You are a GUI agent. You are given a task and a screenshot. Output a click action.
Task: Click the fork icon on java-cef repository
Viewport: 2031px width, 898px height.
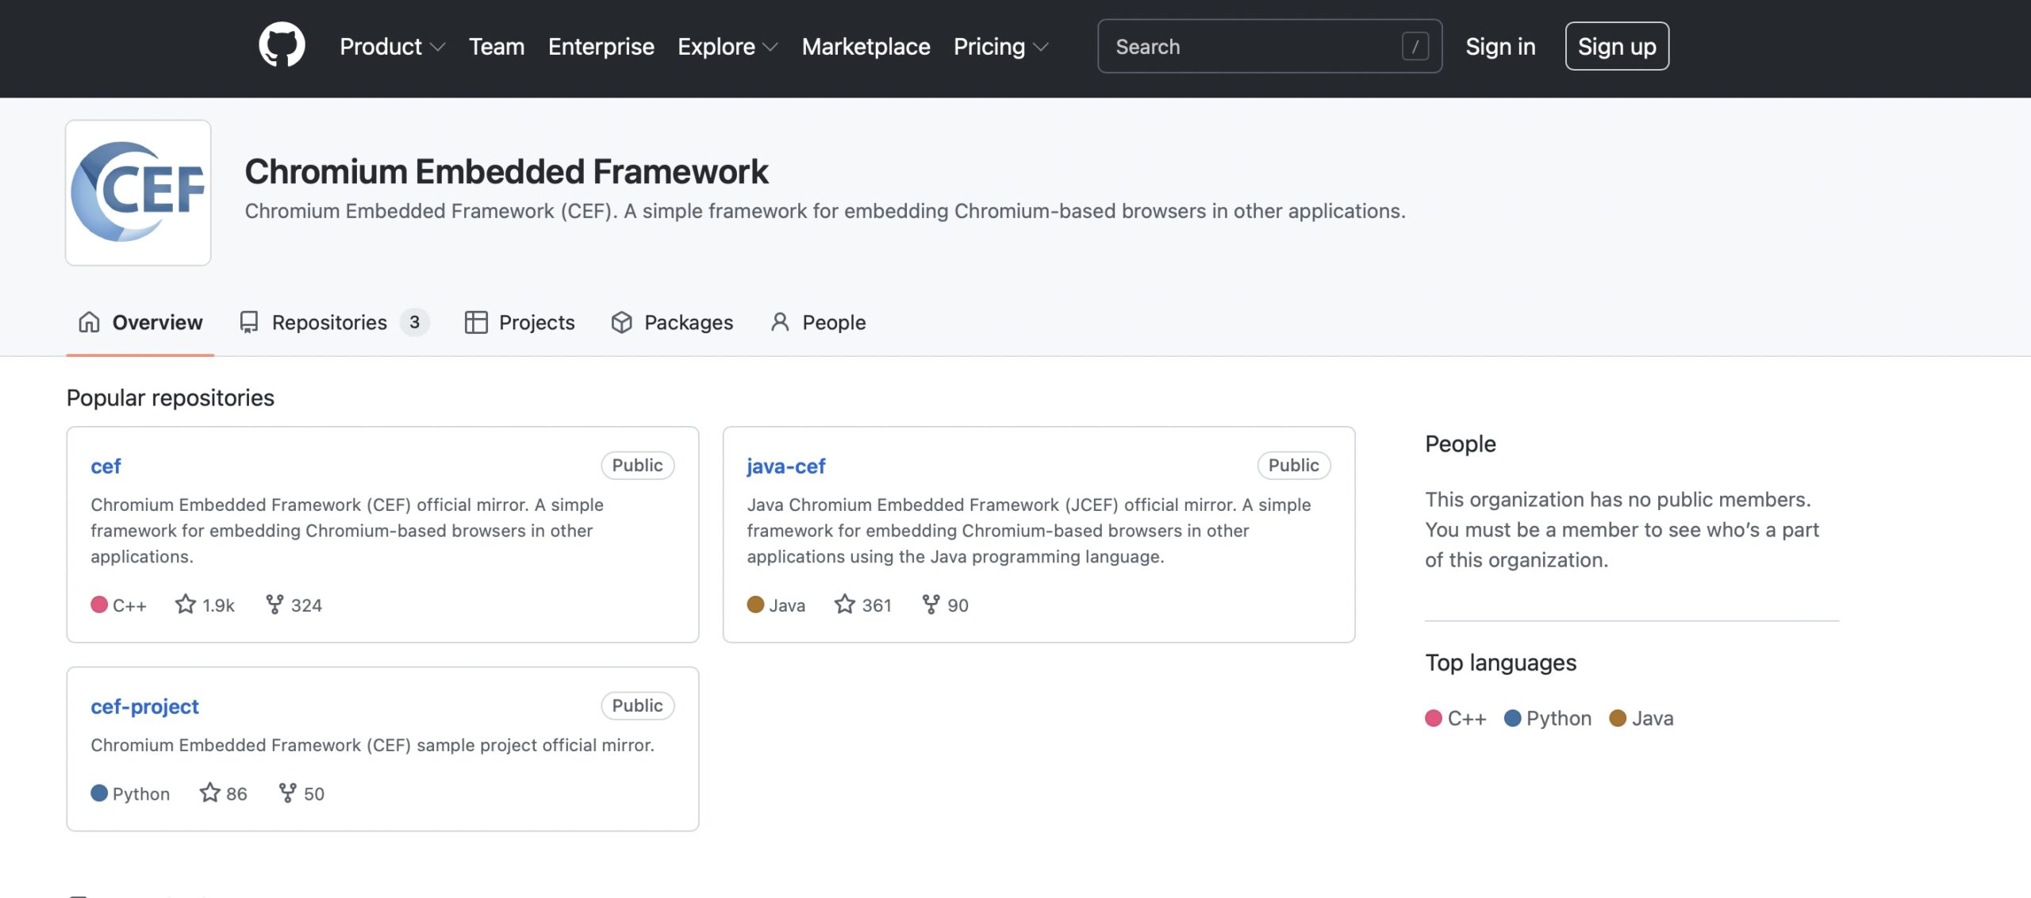coord(931,604)
